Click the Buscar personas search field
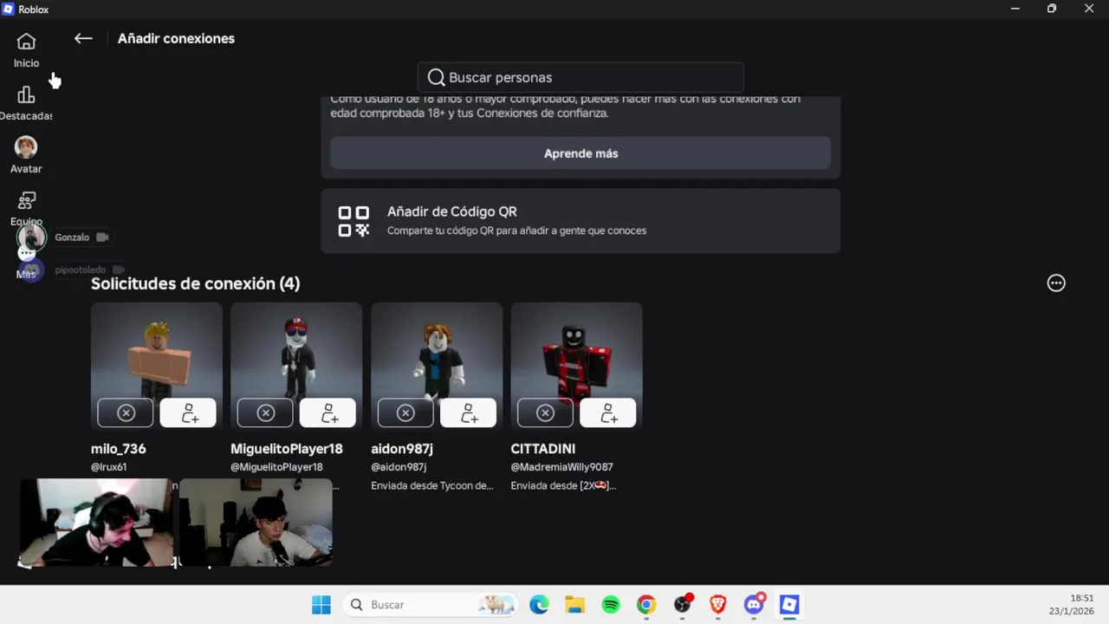 (x=580, y=77)
